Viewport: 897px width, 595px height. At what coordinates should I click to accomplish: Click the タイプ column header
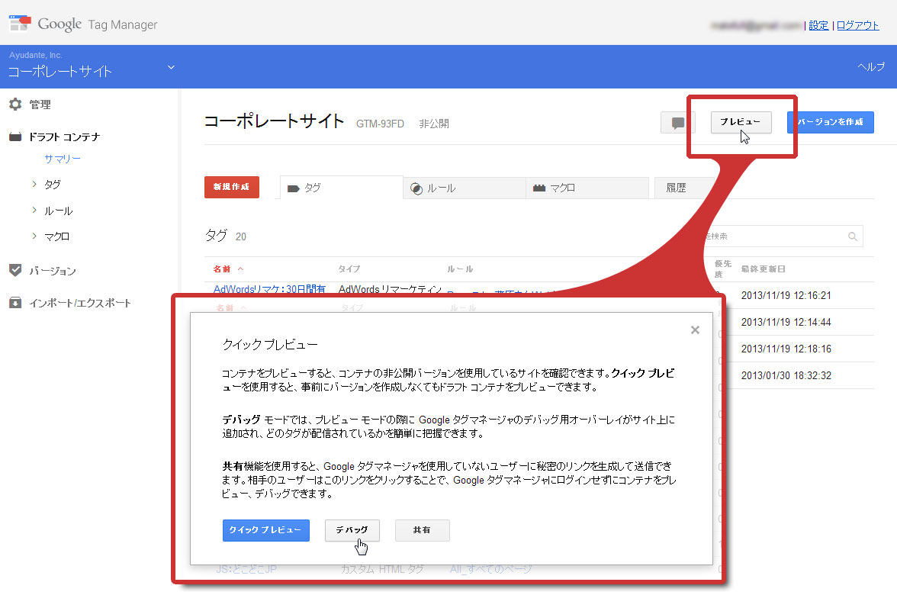(x=349, y=269)
